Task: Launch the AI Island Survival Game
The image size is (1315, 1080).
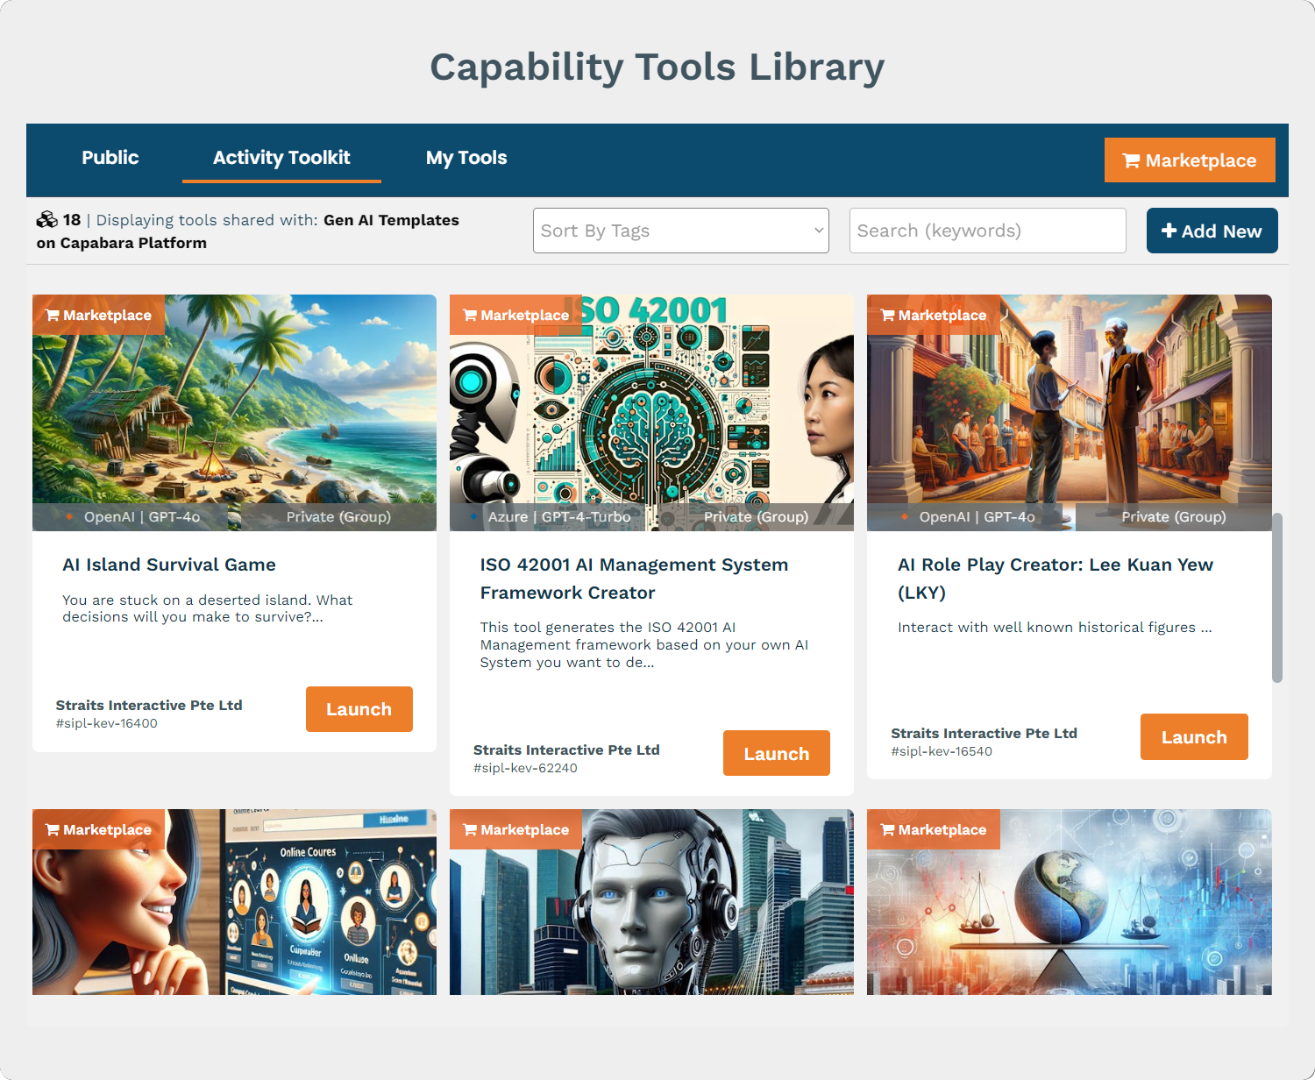Action: pyautogui.click(x=359, y=708)
